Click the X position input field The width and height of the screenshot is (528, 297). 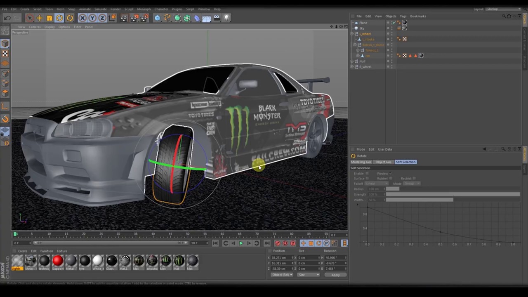(x=281, y=257)
